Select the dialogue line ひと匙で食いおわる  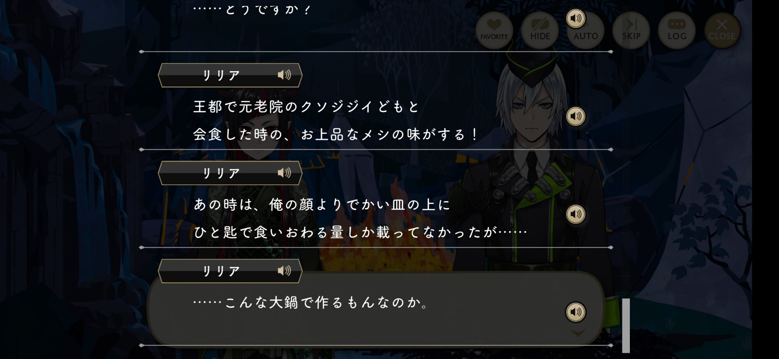pos(360,233)
